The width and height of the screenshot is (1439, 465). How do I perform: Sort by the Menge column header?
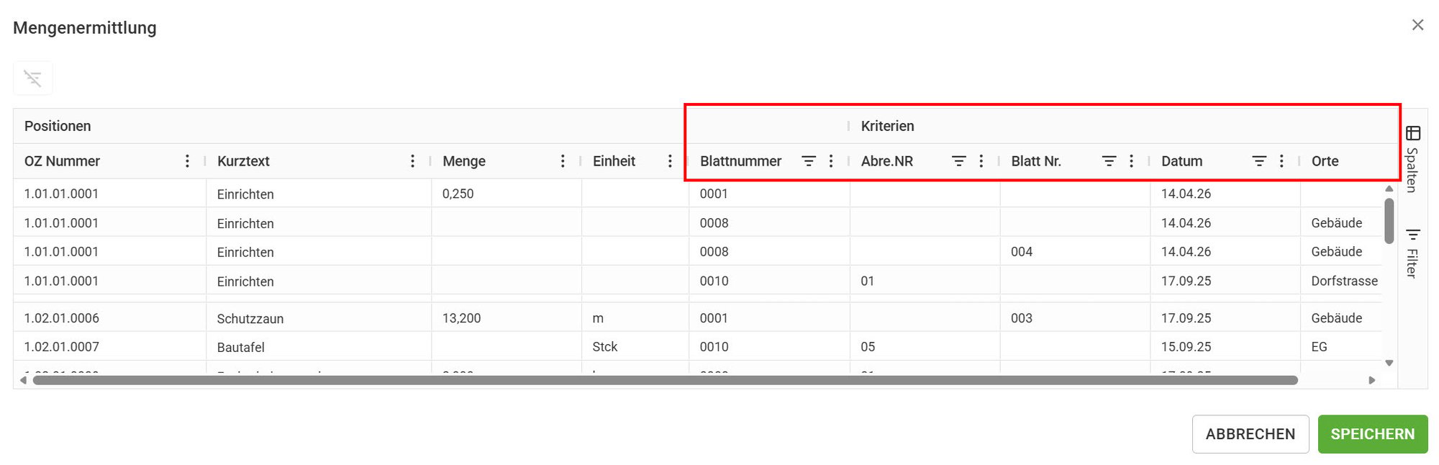pyautogui.click(x=464, y=161)
